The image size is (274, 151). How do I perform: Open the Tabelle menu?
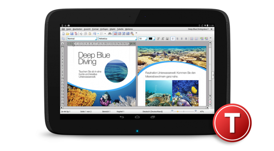pyautogui.click(x=120, y=29)
